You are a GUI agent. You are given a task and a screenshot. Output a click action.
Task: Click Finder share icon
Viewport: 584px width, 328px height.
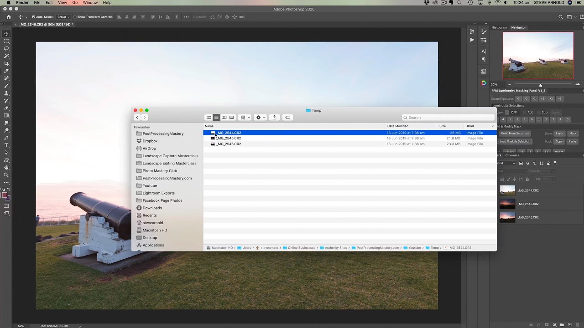[x=274, y=118]
